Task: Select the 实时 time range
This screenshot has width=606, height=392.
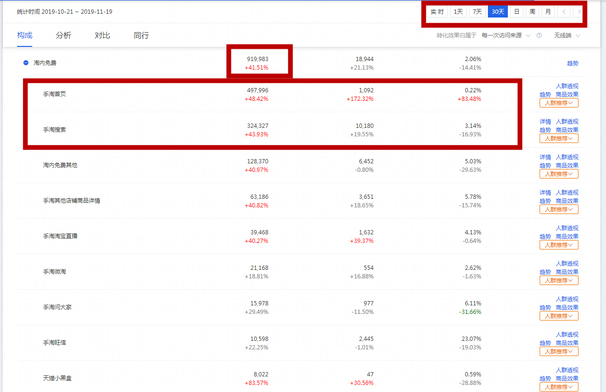Action: (x=437, y=12)
